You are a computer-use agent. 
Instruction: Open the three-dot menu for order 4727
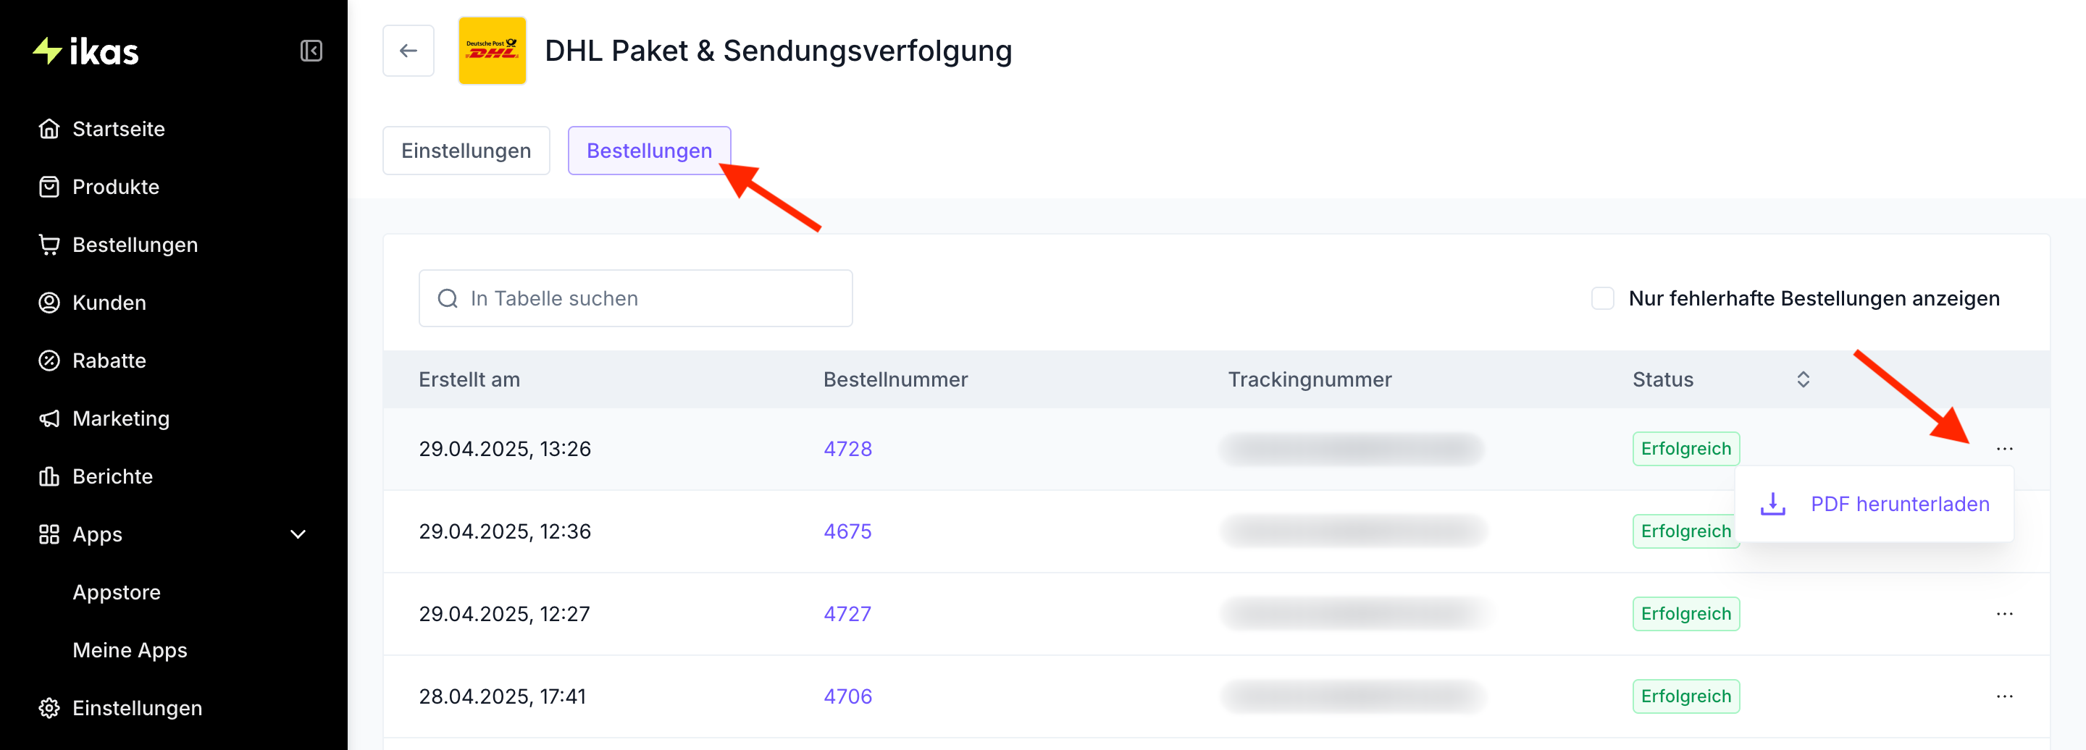tap(2004, 614)
